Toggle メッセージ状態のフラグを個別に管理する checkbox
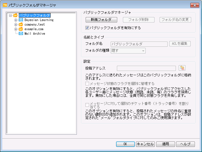This screenshot has height=152, width=202. pyautogui.click(x=87, y=84)
